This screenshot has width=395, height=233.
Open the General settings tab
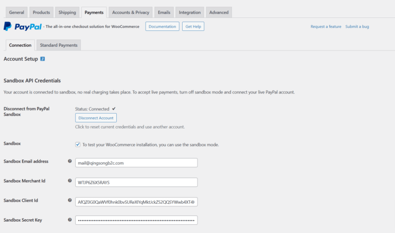click(16, 12)
